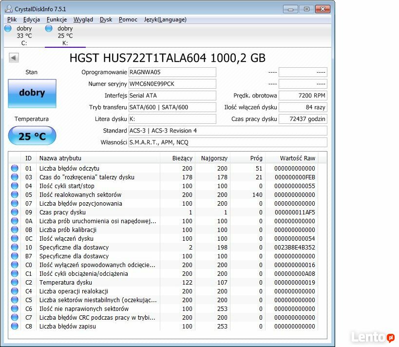The height and width of the screenshot is (347, 399).
Task: Click status orb for attribute 07 row
Action: (15, 203)
